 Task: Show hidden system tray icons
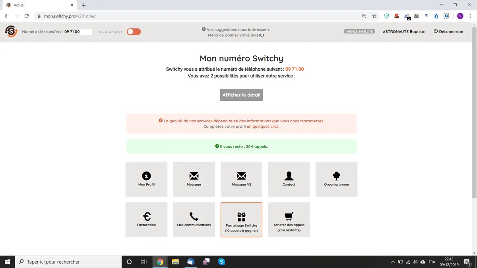393,262
